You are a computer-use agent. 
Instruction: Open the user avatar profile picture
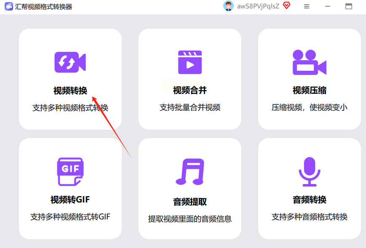point(228,6)
